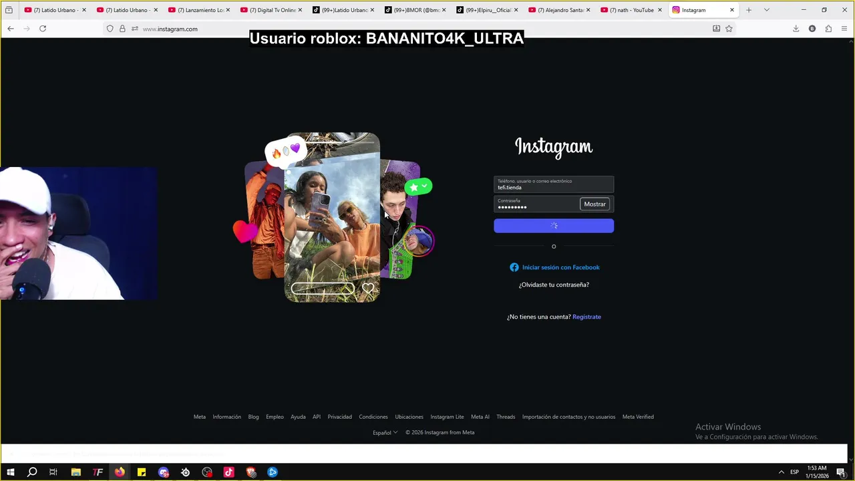Open Empleo footer link
The image size is (855, 481).
275,417
